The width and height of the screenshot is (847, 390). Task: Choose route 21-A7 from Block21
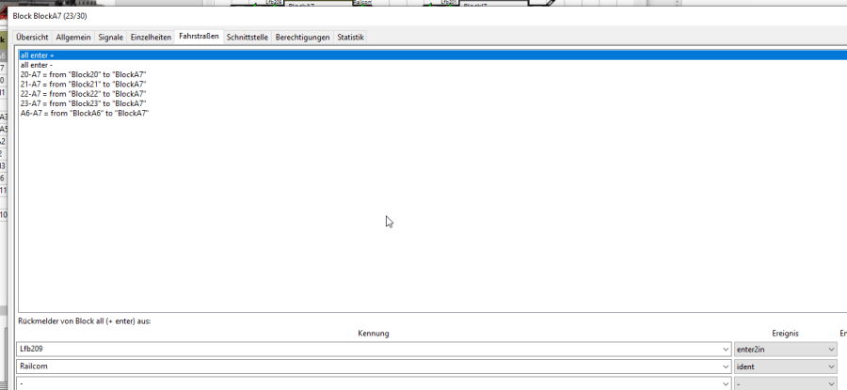tap(83, 85)
